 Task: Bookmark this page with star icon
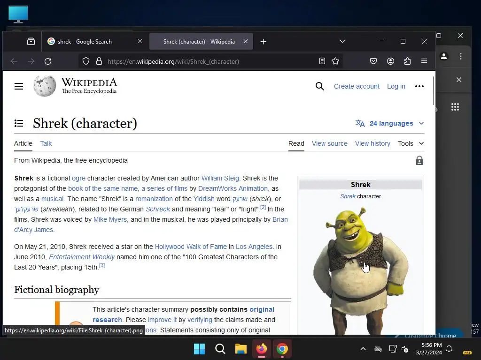(x=335, y=61)
